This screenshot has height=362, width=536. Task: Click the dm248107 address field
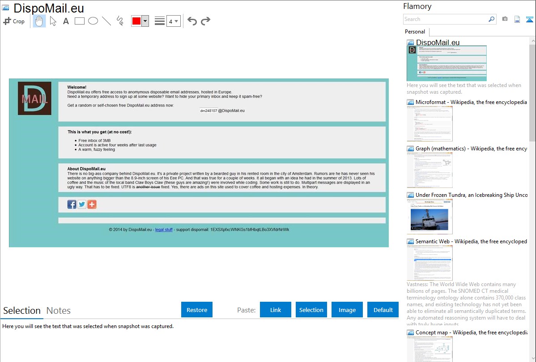(x=208, y=111)
